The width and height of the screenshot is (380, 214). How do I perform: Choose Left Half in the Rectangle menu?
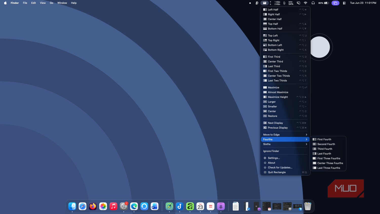[285, 10]
